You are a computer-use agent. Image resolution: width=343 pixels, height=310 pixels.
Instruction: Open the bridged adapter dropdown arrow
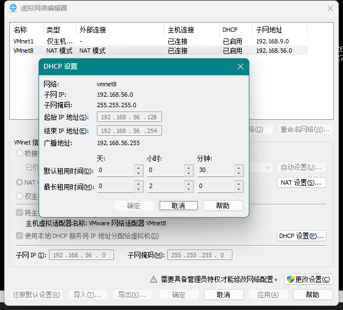268,168
